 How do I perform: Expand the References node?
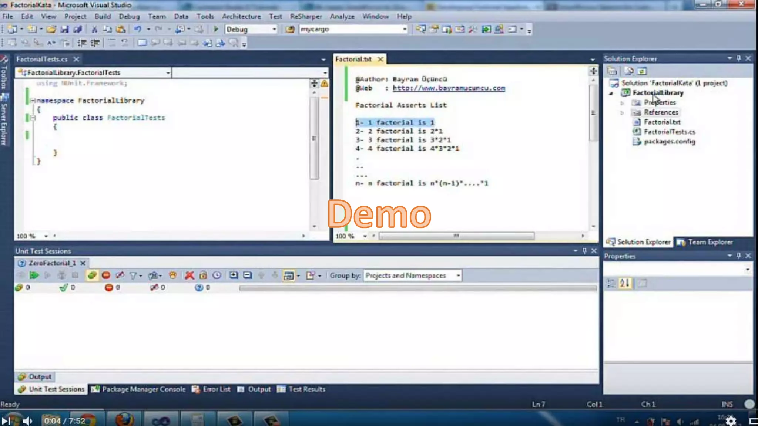pyautogui.click(x=622, y=112)
